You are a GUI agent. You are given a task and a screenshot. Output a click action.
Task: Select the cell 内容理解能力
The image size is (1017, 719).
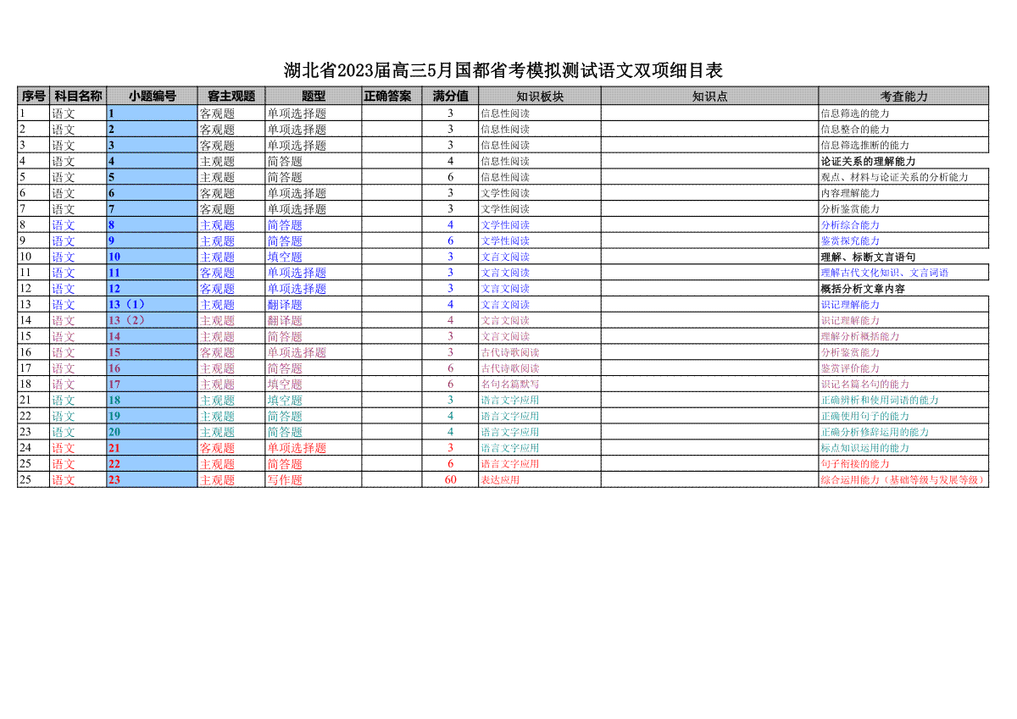[x=903, y=193]
